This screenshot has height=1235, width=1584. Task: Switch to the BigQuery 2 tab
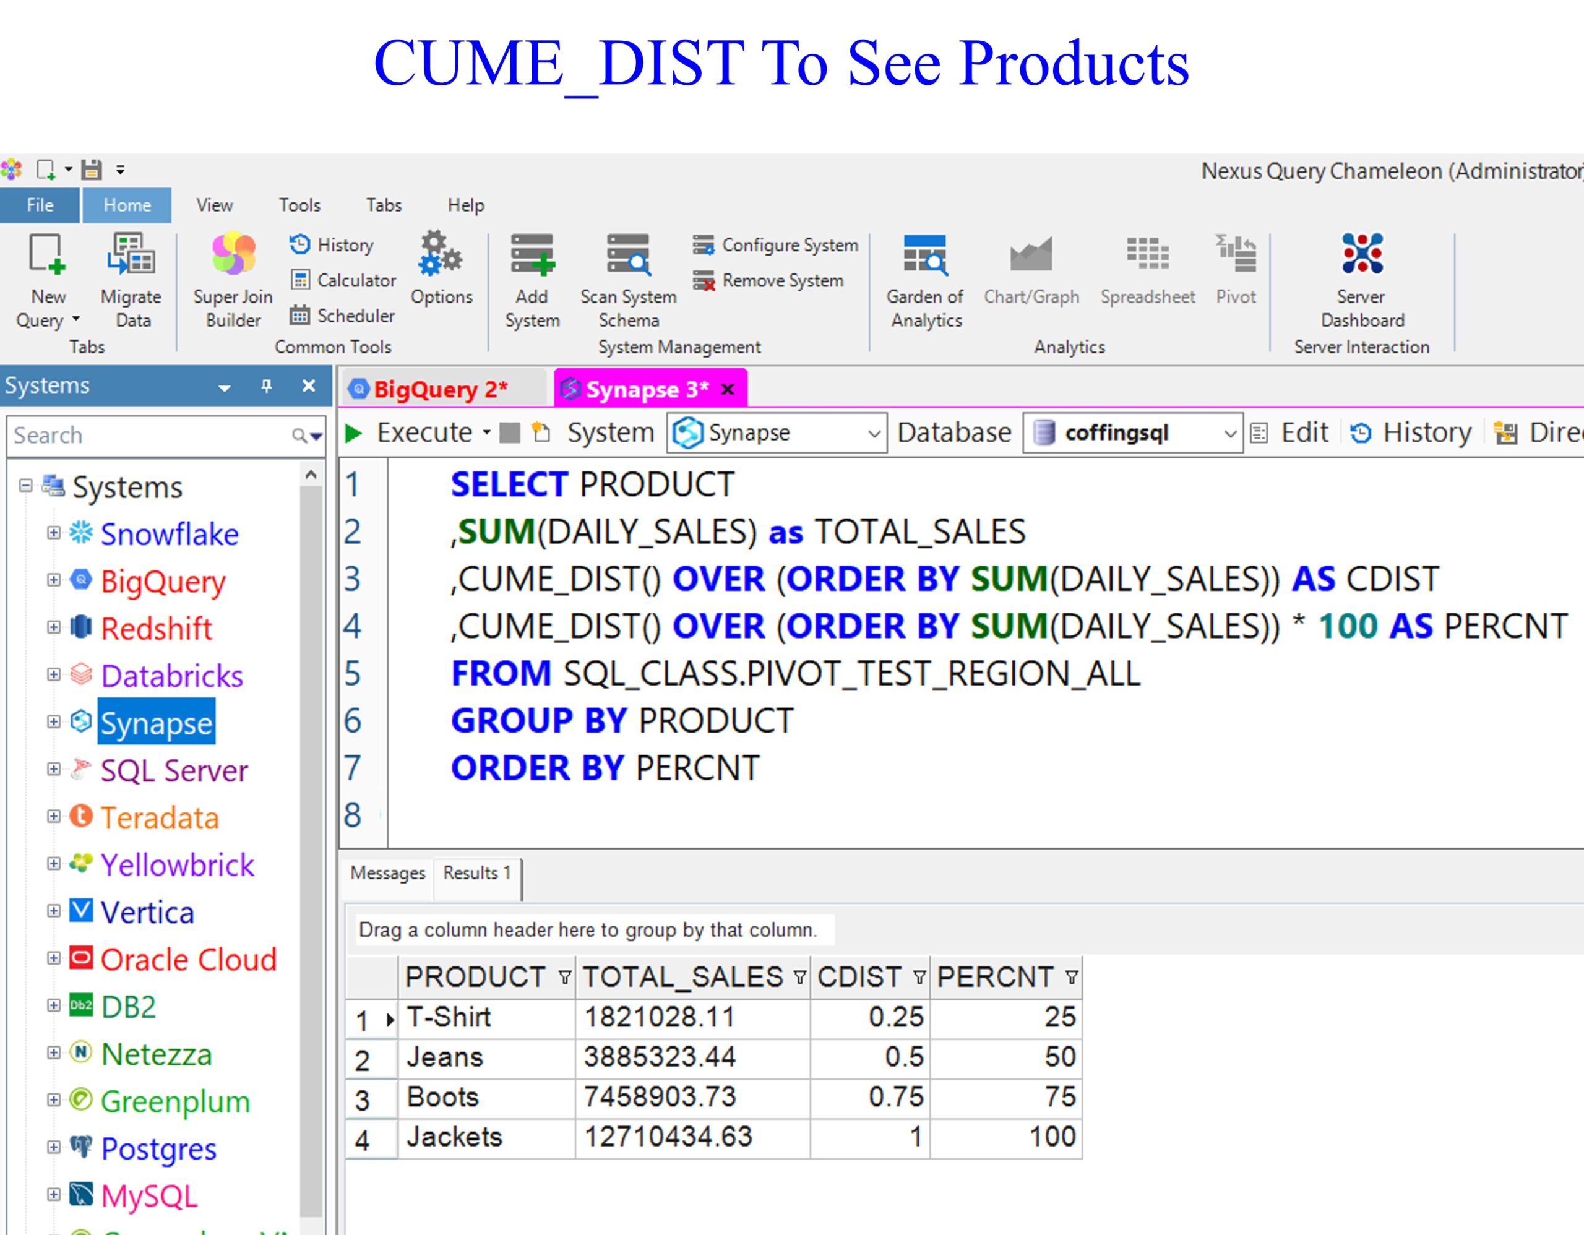coord(439,389)
